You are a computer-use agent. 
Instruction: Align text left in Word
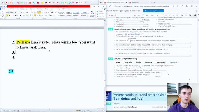[35, 15]
